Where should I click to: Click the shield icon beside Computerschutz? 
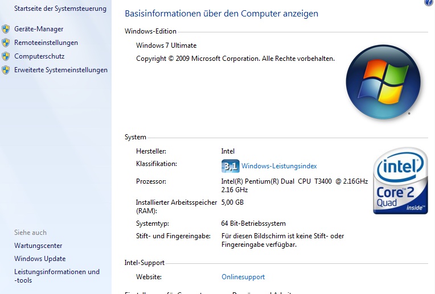(x=6, y=56)
